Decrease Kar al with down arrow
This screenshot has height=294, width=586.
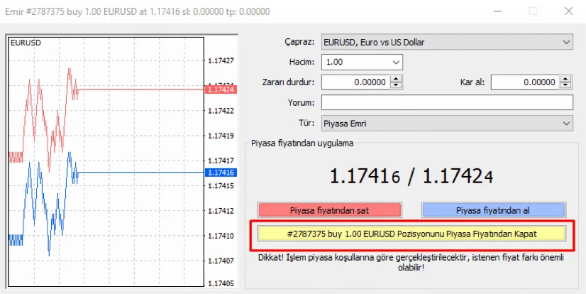pyautogui.click(x=565, y=85)
